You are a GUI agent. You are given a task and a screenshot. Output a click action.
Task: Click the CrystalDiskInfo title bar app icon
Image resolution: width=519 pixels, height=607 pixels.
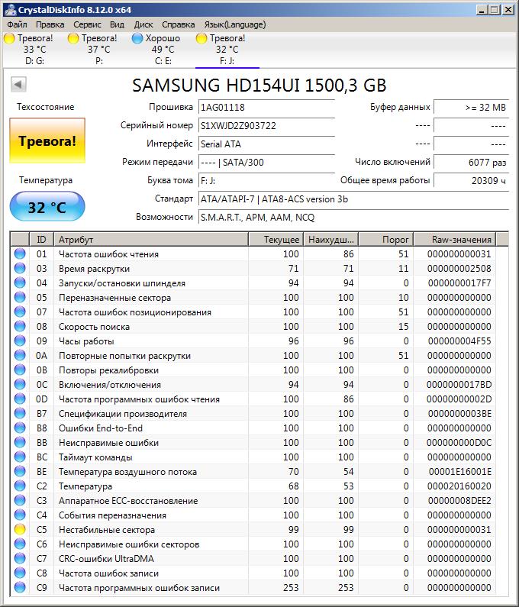[x=11, y=10]
